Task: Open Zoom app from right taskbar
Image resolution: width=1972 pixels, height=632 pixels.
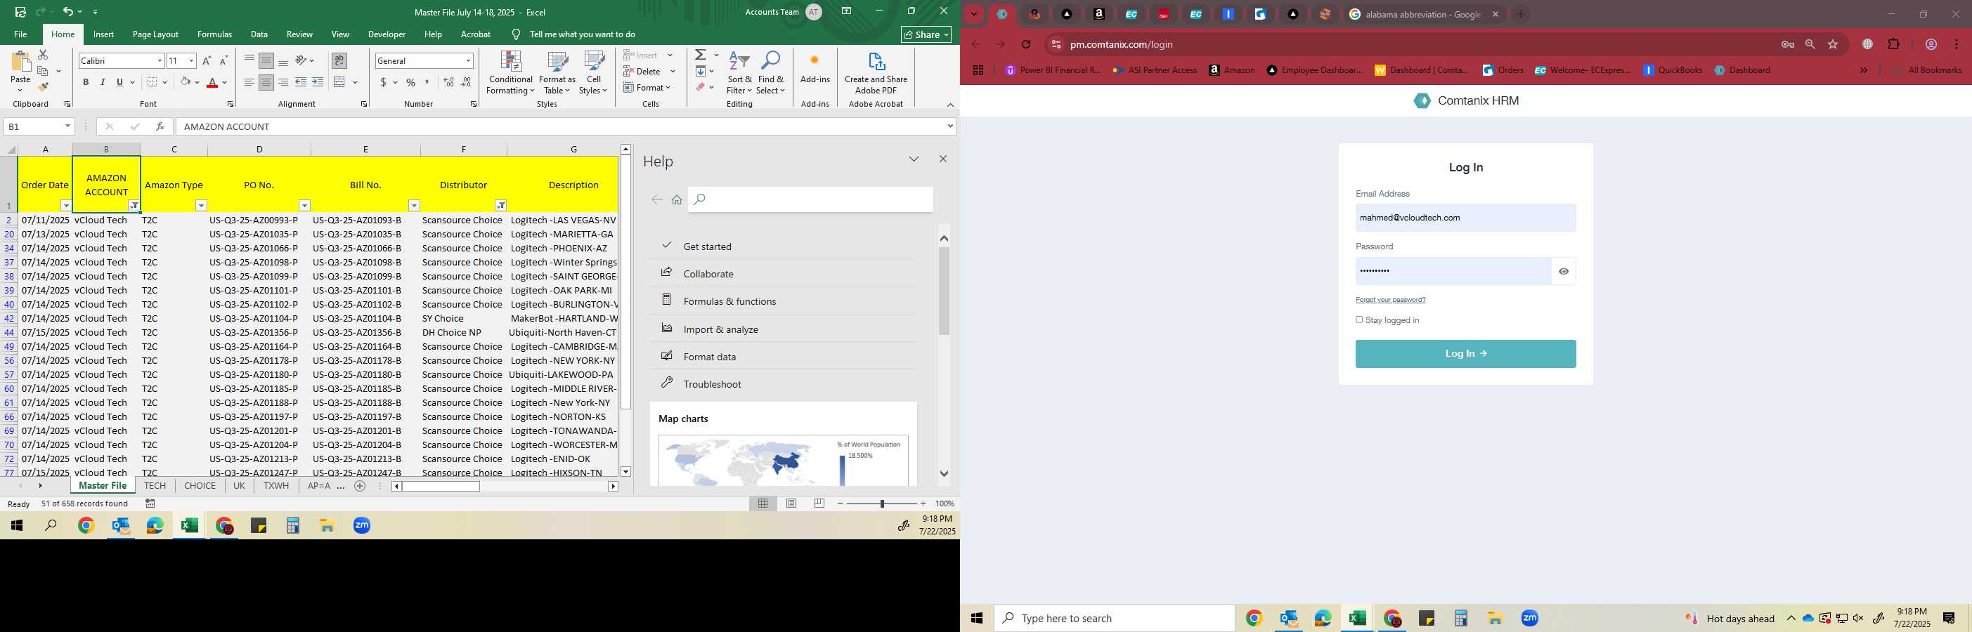Action: click(1529, 618)
